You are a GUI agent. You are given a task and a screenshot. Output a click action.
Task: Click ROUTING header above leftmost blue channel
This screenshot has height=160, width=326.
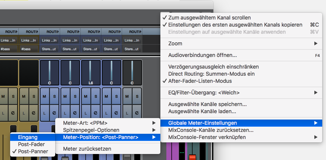pos(50,32)
